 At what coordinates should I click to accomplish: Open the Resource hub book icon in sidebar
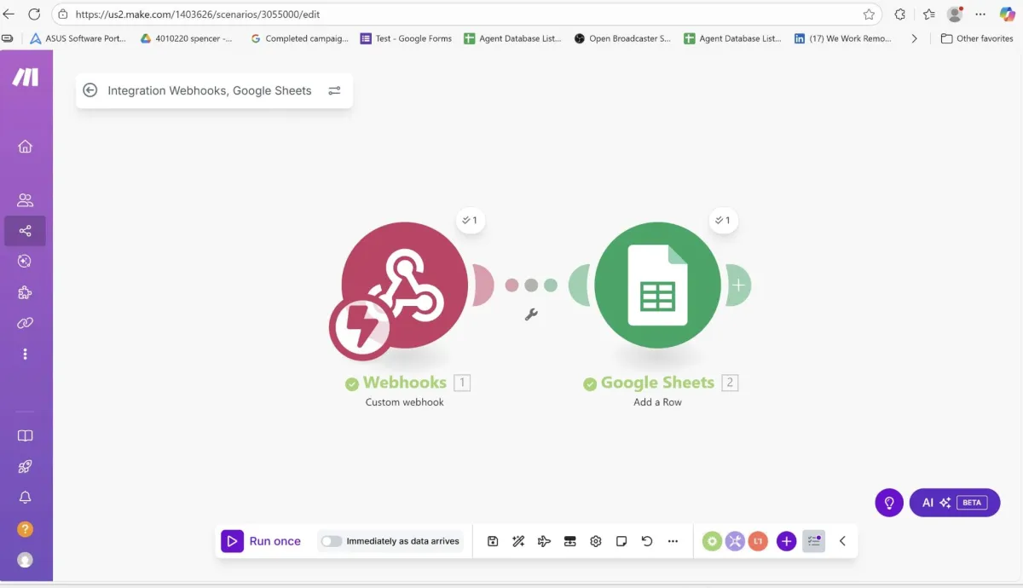[x=26, y=435]
